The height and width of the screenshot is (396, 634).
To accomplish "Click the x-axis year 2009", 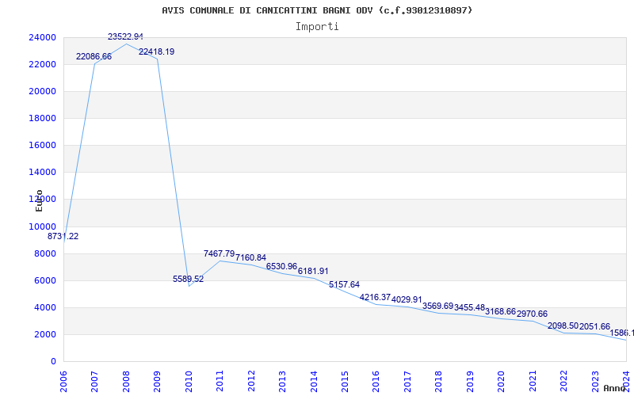I will point(157,381).
